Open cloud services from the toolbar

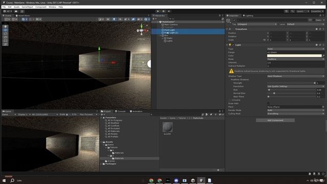point(16,11)
